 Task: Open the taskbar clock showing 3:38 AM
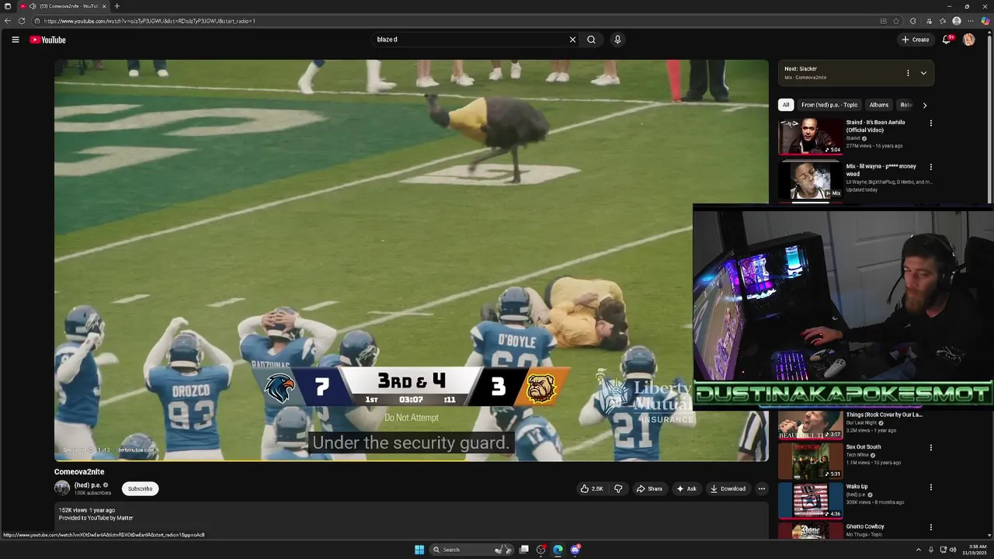(x=976, y=550)
